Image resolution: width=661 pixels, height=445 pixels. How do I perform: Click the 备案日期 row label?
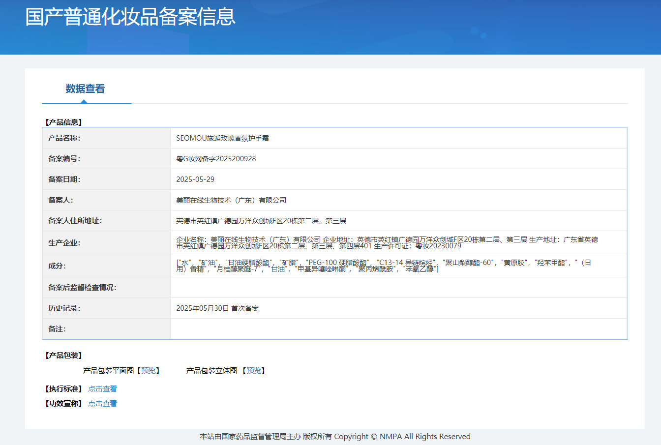64,179
